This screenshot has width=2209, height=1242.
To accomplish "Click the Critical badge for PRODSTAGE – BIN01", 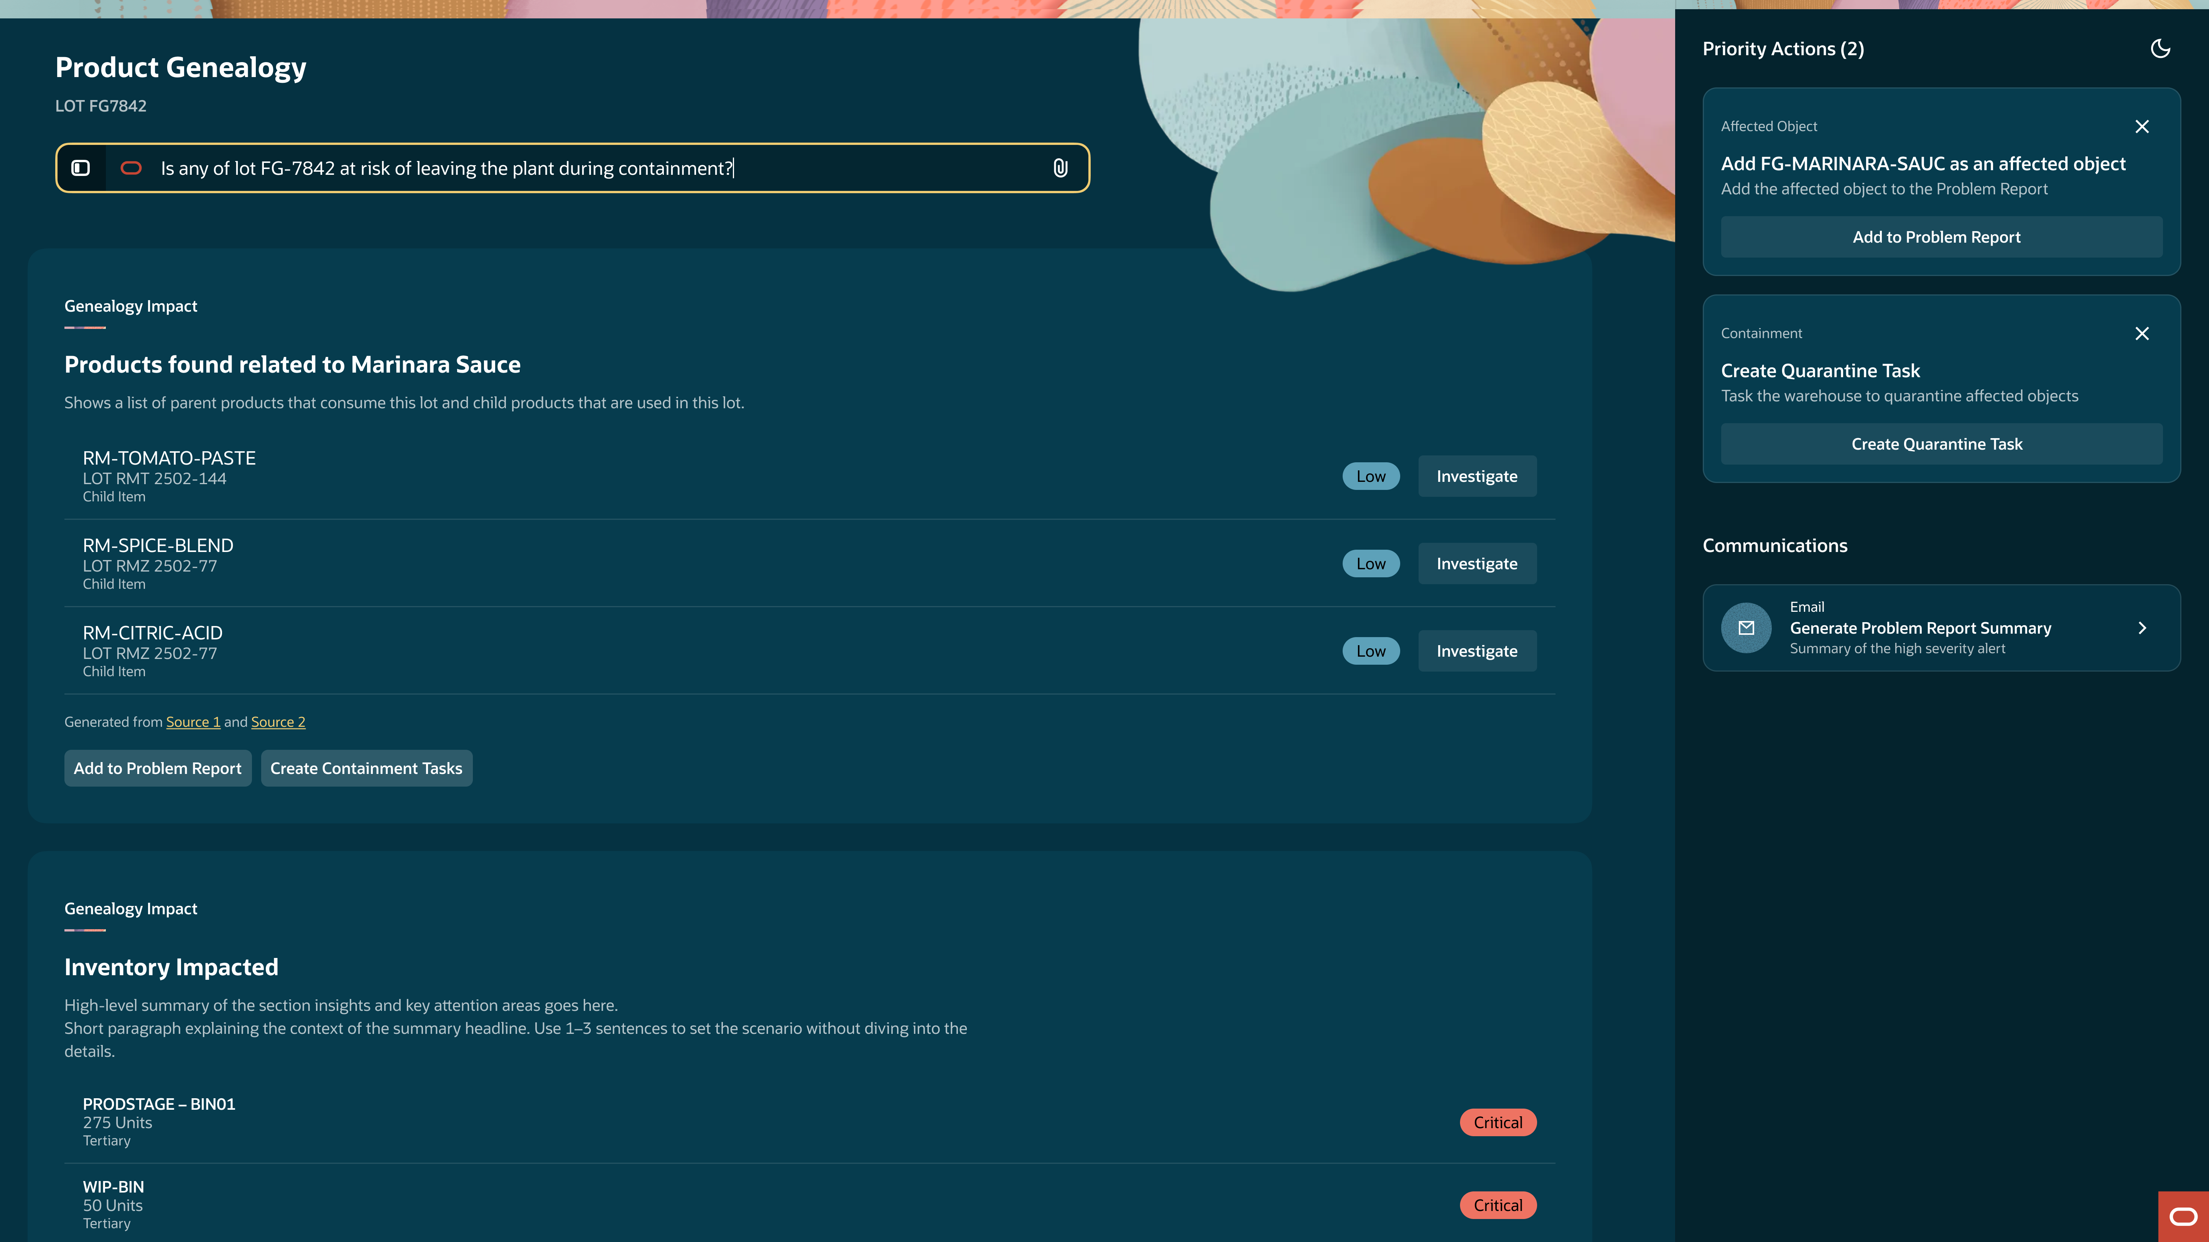I will 1498,1123.
